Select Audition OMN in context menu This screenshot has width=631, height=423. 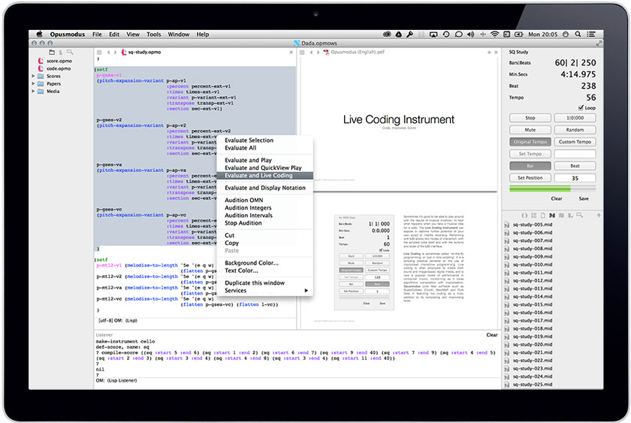coord(264,200)
